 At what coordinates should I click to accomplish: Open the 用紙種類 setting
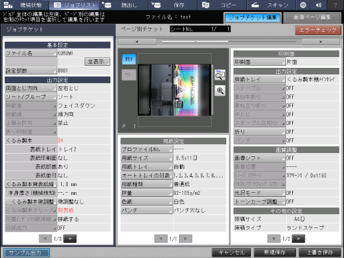(x=146, y=184)
